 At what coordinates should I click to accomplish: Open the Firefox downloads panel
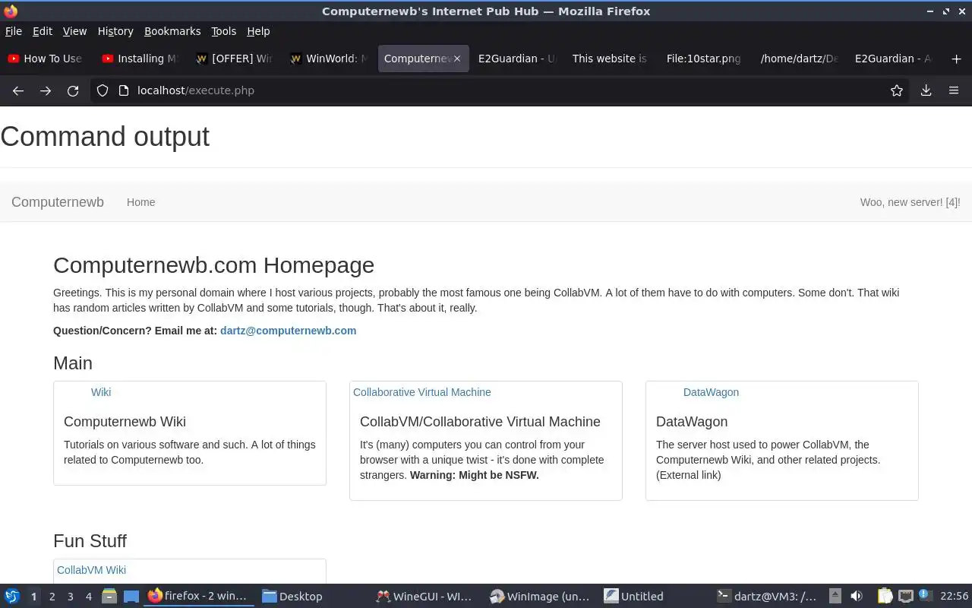(926, 90)
